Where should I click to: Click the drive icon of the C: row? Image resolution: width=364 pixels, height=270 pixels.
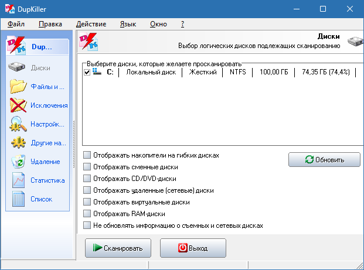tap(97, 71)
